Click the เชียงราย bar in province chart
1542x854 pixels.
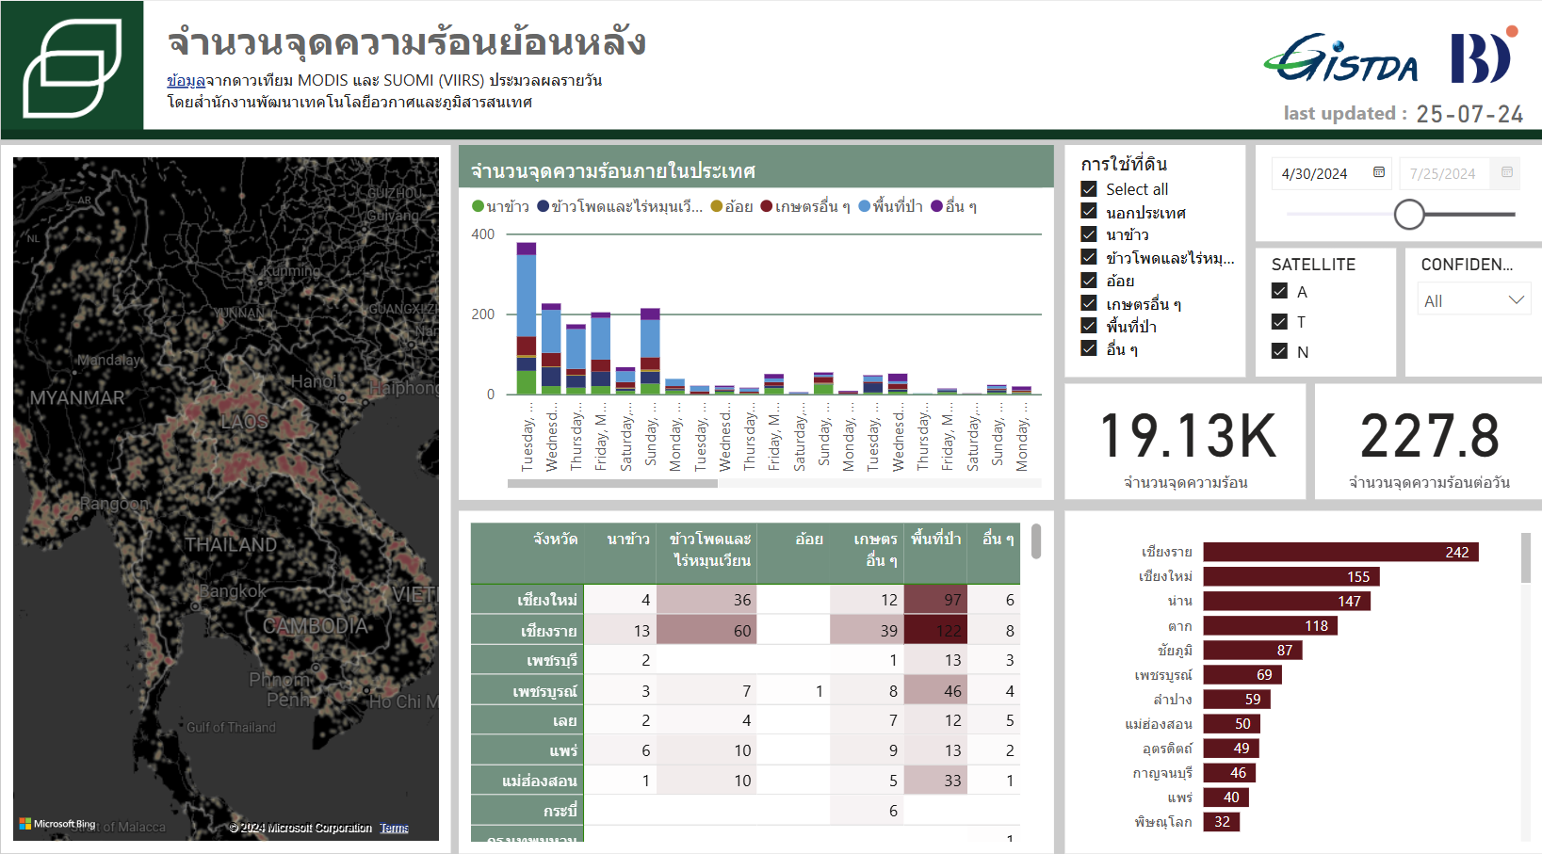point(1339,553)
